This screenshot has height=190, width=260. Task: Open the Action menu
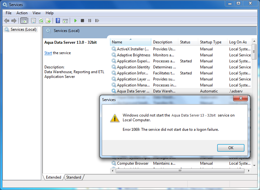click(x=22, y=13)
